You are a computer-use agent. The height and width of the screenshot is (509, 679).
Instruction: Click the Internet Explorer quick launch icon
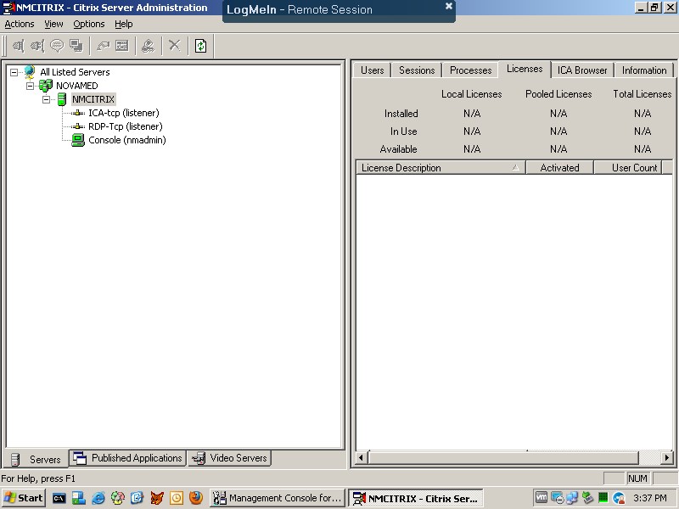[x=98, y=498]
